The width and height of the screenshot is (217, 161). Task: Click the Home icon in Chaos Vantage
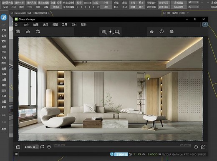(x=16, y=25)
